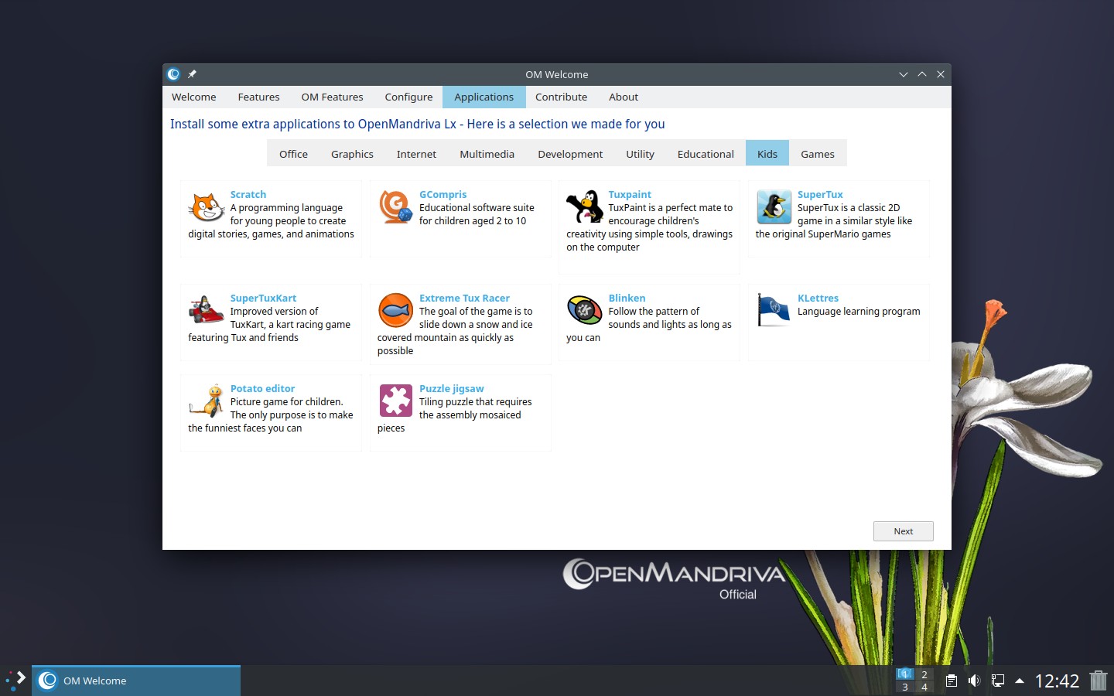
Task: Click the Puzzle jigsaw piece icon
Action: pos(396,401)
